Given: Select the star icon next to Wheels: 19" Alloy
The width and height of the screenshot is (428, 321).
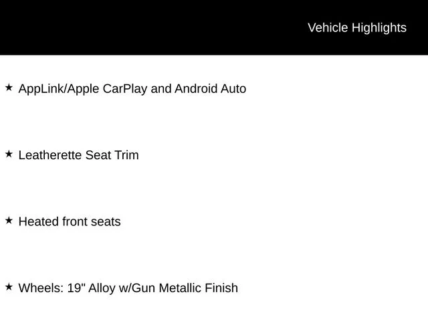Looking at the screenshot, I should coord(9,287).
